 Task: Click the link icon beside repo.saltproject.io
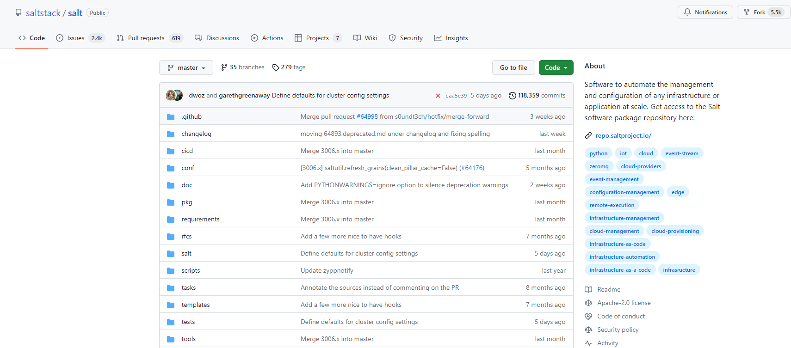click(588, 135)
